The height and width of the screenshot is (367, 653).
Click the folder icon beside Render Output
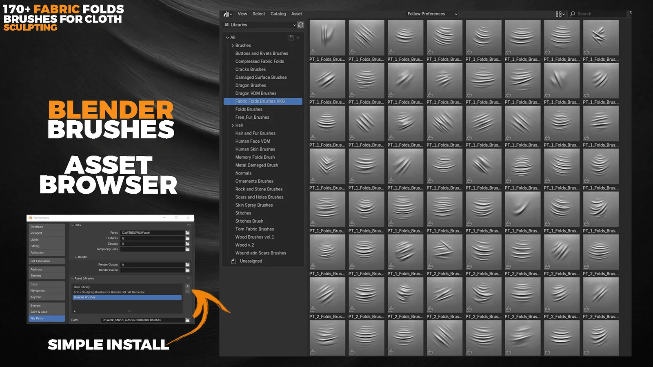click(x=187, y=265)
